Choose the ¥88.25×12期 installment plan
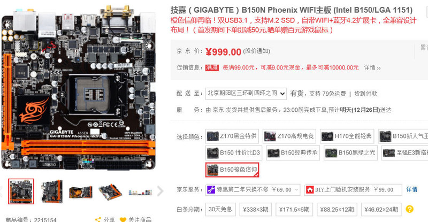 pos(337,210)
